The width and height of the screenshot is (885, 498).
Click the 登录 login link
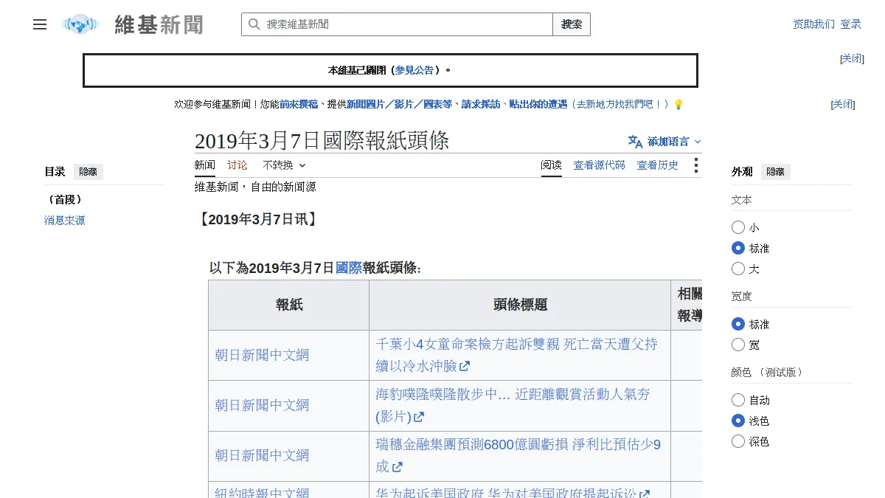(x=850, y=24)
